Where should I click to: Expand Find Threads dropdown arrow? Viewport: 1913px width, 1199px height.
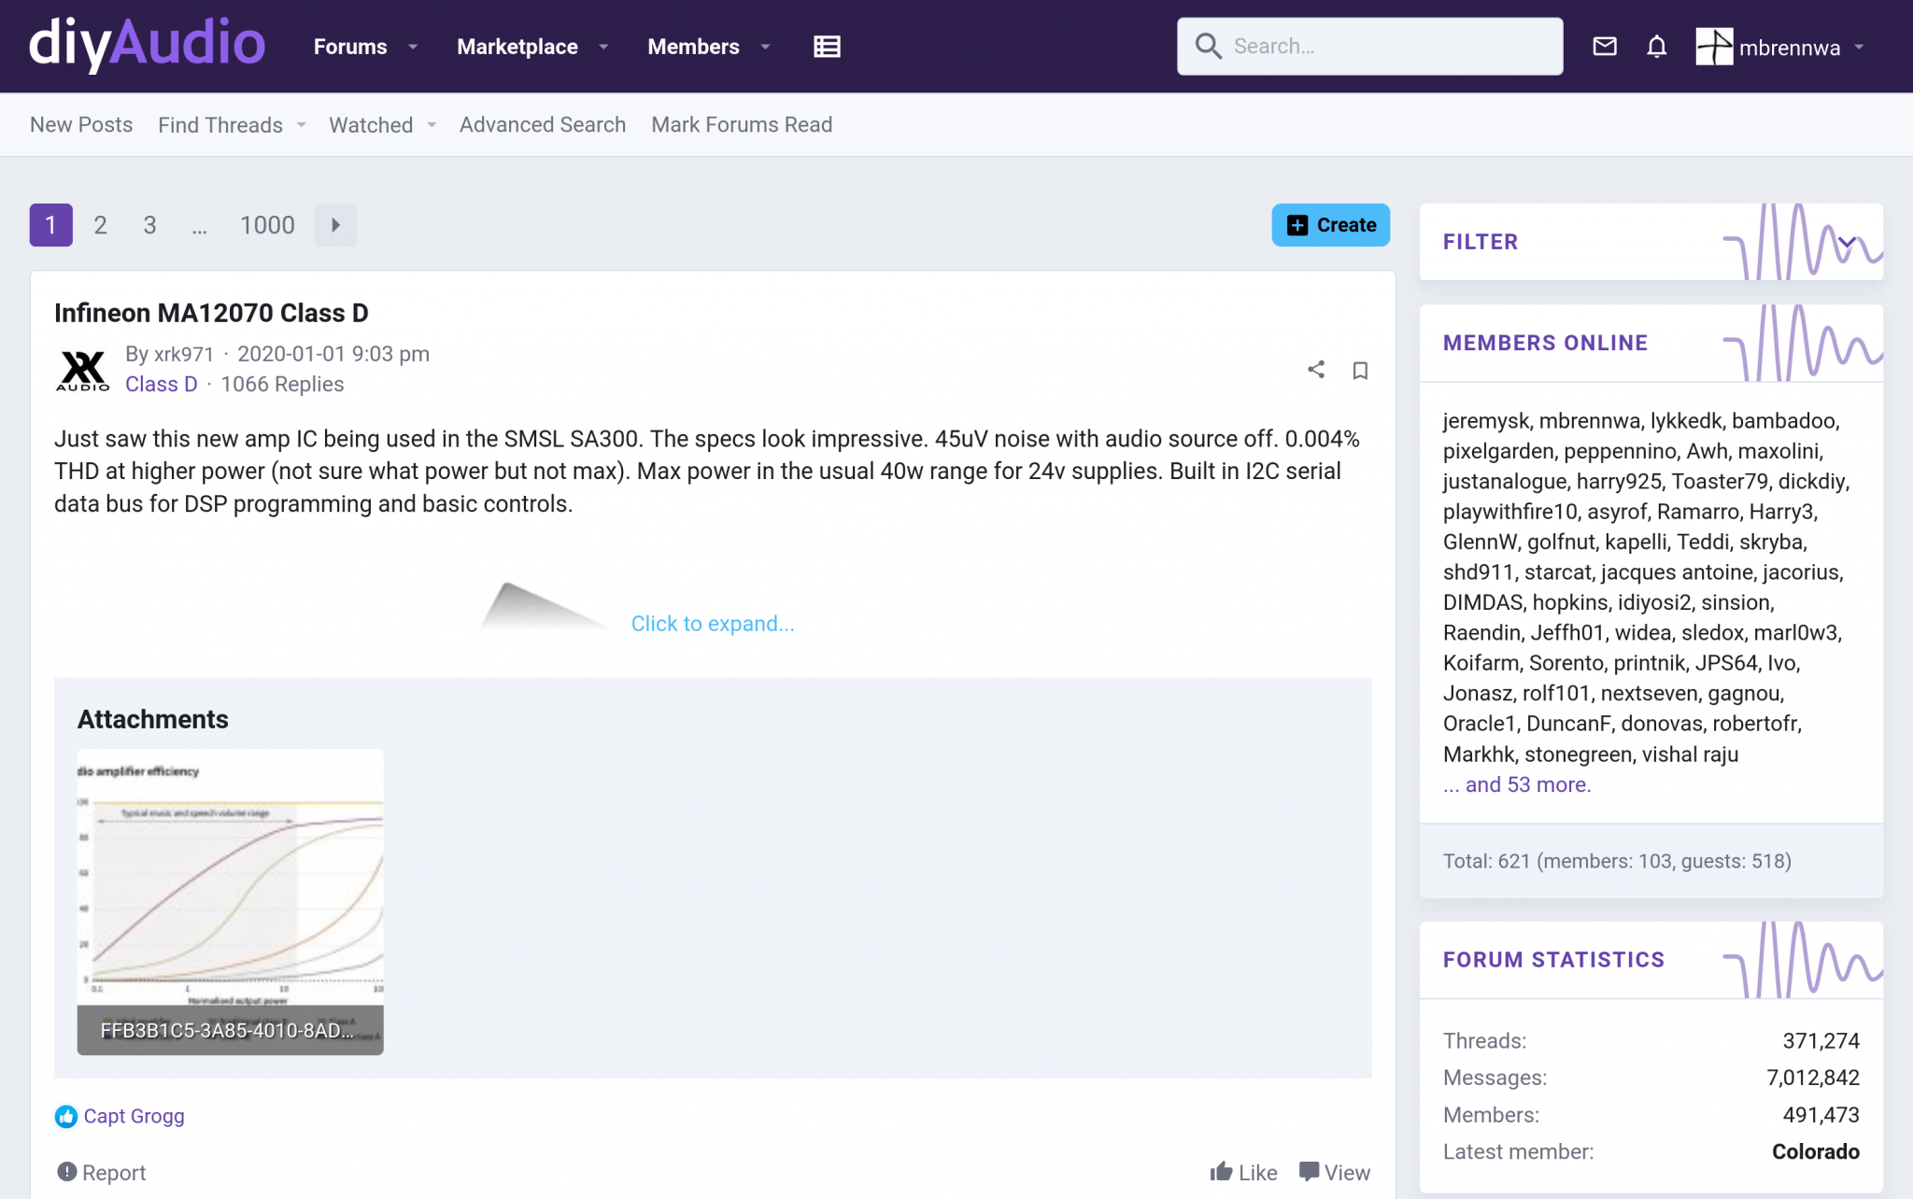[x=301, y=125]
